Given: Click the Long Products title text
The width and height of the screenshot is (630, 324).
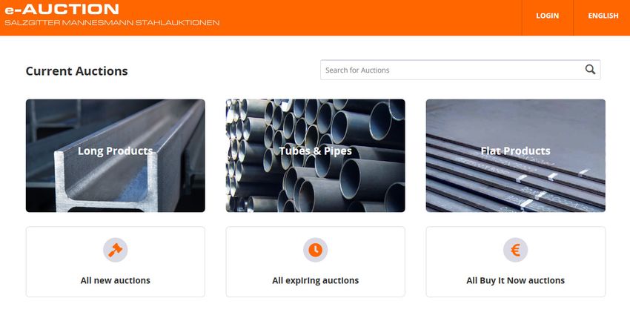Looking at the screenshot, I should tap(116, 151).
